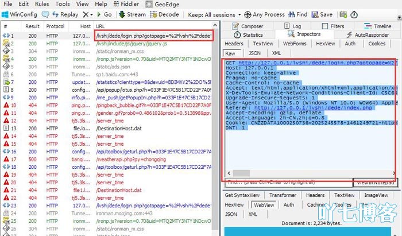The height and width of the screenshot is (236, 402).
Task: Open the View menu
Action: [x=82, y=4]
